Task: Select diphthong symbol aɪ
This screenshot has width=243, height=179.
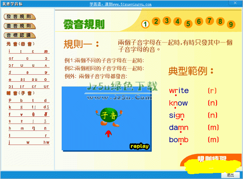Action: pos(22,80)
